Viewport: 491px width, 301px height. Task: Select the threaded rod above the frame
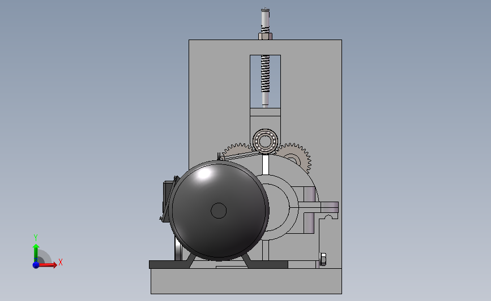(x=265, y=20)
